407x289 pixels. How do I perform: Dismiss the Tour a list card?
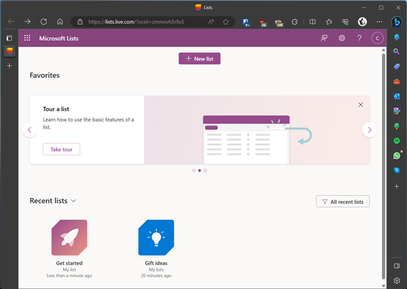point(361,105)
